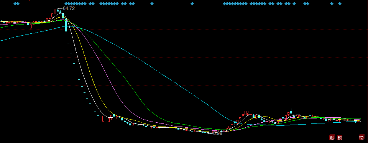368x143 pixels.
Task: Select the red hollow candle dipping lowest before the peak
Action: [31, 26]
